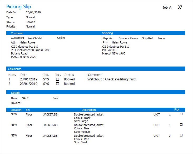Select the SALE item code in Details
Screen dimensions: 193x154
[x=26, y=98]
